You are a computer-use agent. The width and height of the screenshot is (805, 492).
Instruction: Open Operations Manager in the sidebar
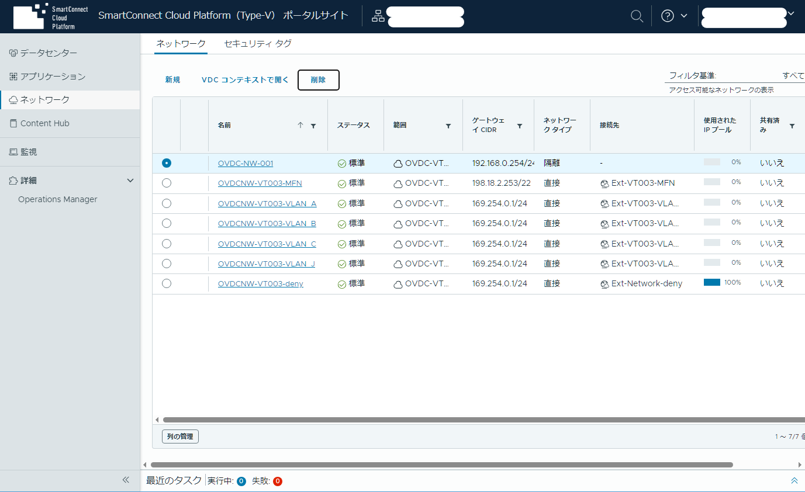point(58,199)
